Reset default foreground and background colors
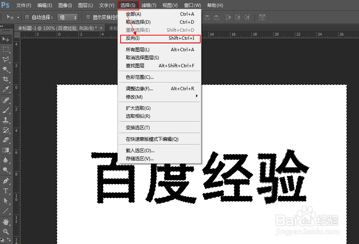Screen dimensions: 359x244 [x=2, y=240]
